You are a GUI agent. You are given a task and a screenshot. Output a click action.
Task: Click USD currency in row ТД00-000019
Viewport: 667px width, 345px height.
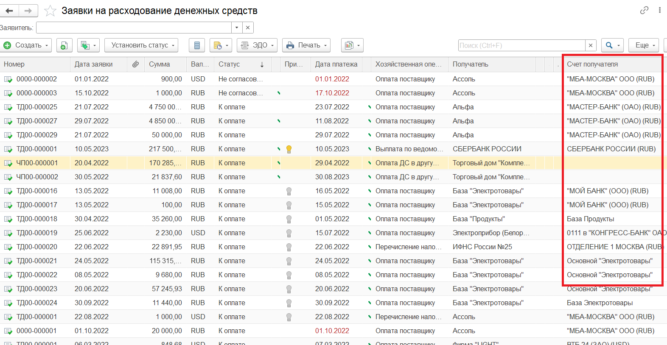point(198,233)
